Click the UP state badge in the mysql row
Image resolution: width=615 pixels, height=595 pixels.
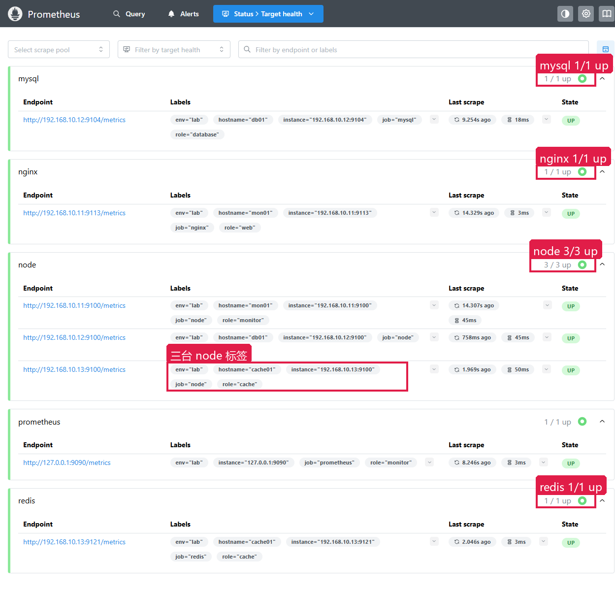(x=571, y=121)
